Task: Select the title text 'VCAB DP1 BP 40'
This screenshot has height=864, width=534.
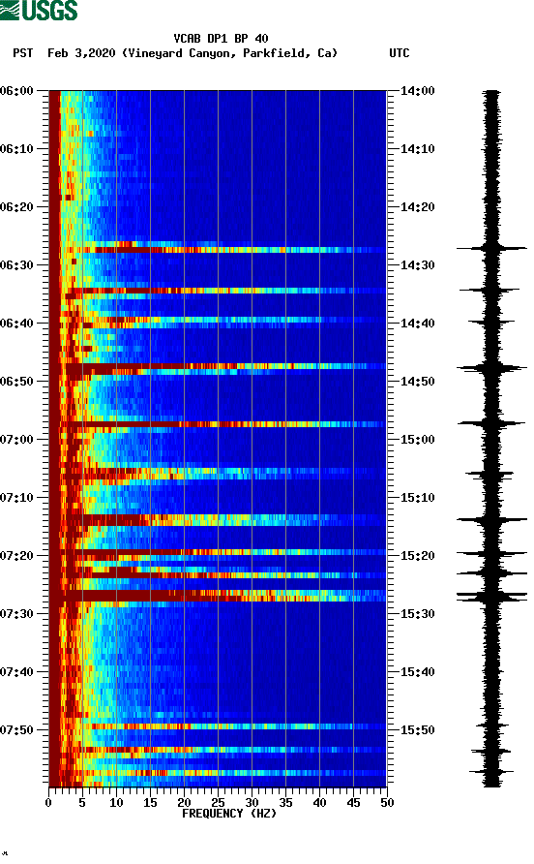Action: pyautogui.click(x=221, y=39)
